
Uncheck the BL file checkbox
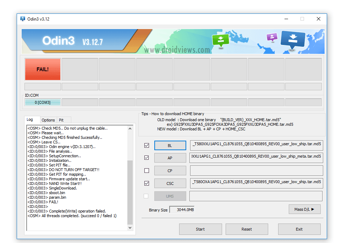147,146
